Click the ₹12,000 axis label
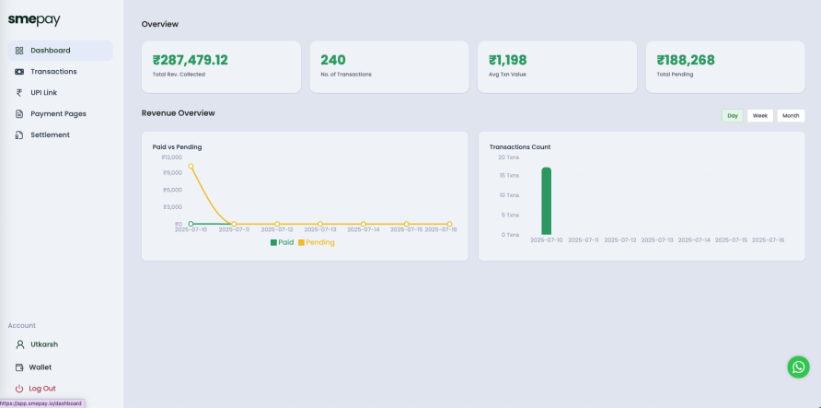Image resolution: width=821 pixels, height=408 pixels. [x=172, y=157]
